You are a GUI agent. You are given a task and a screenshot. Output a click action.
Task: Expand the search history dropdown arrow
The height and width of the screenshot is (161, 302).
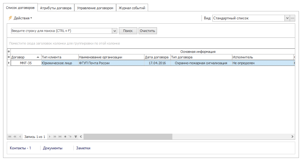click(115, 31)
